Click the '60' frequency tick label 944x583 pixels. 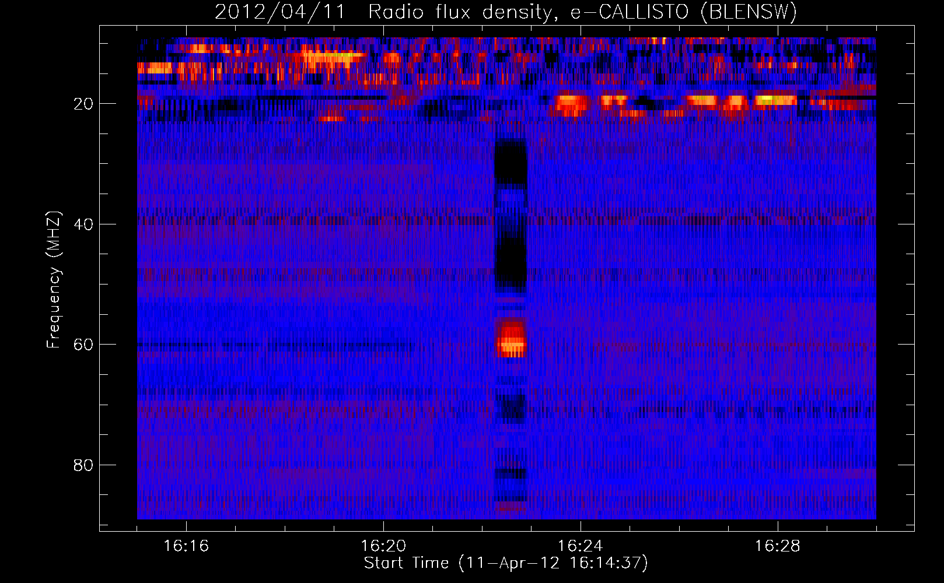(83, 345)
